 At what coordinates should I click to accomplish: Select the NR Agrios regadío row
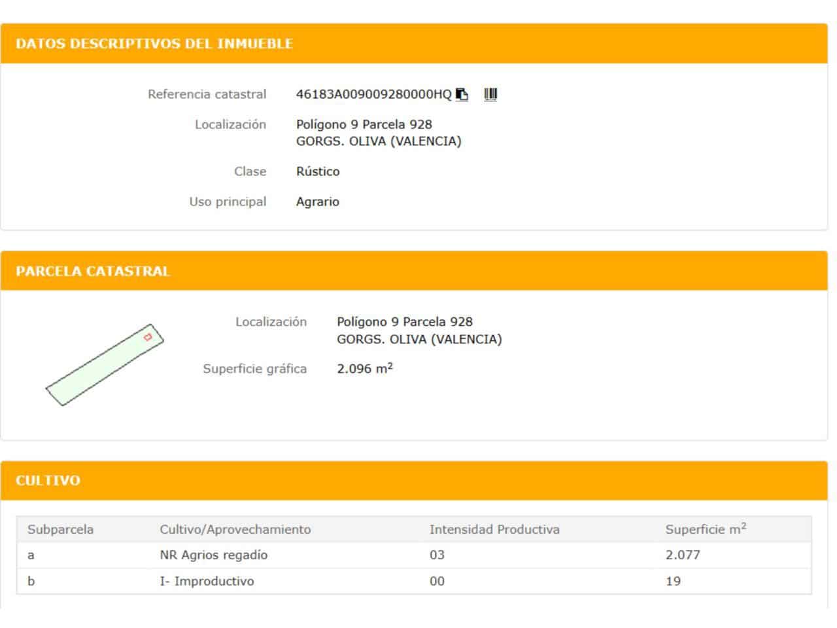(213, 555)
